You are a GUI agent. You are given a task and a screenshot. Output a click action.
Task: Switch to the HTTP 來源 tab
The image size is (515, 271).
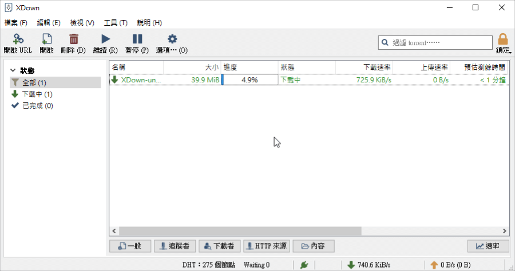pos(266,246)
